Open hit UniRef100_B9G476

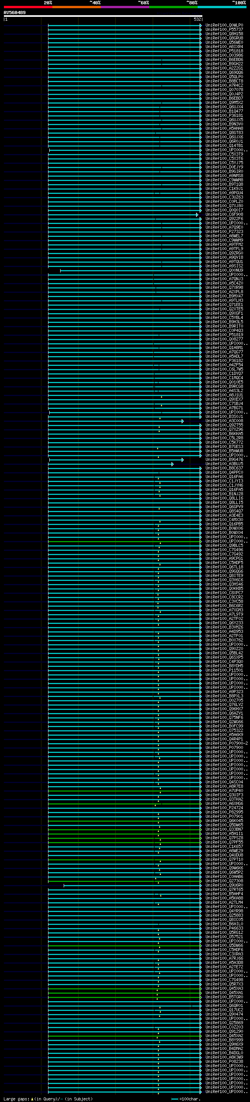[224, 460]
